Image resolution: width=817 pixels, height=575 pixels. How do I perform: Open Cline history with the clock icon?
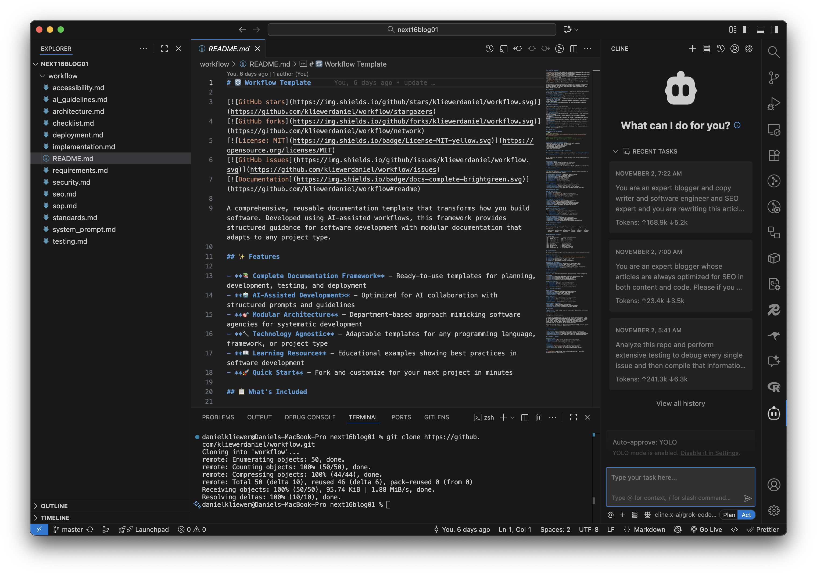point(721,48)
